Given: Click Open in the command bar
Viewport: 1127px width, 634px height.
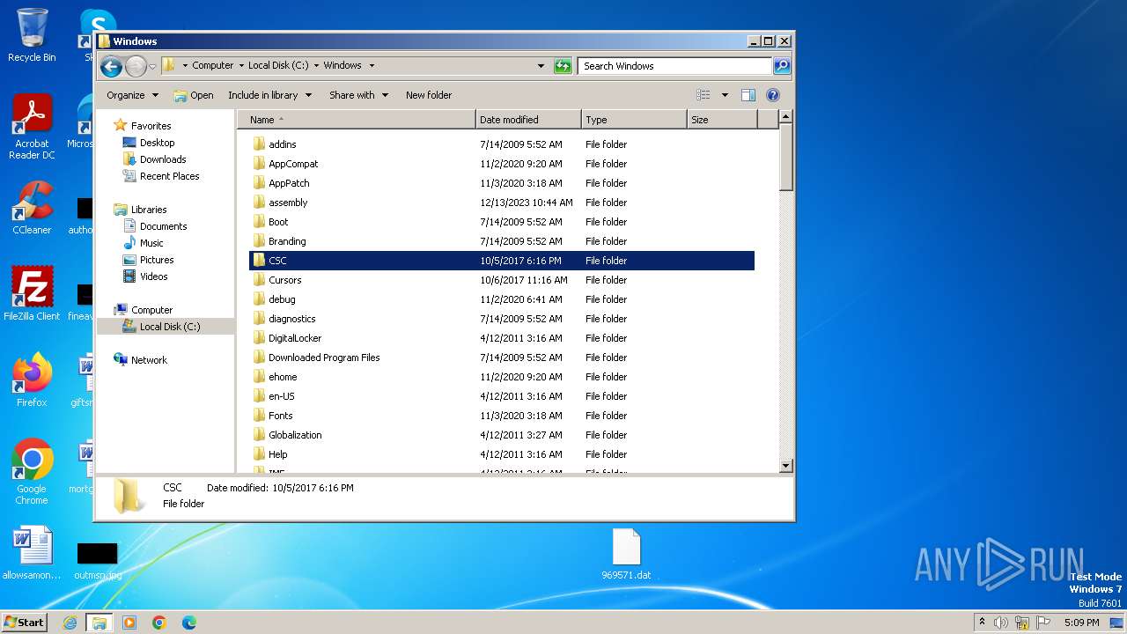Looking at the screenshot, I should 194,95.
